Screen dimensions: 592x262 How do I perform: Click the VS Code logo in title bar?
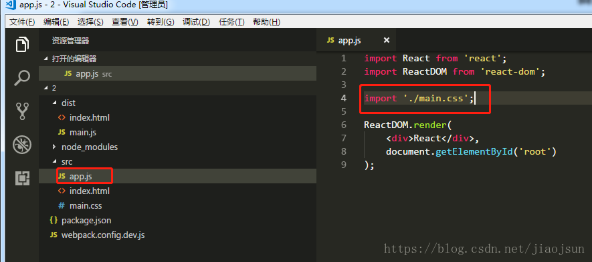(x=11, y=5)
